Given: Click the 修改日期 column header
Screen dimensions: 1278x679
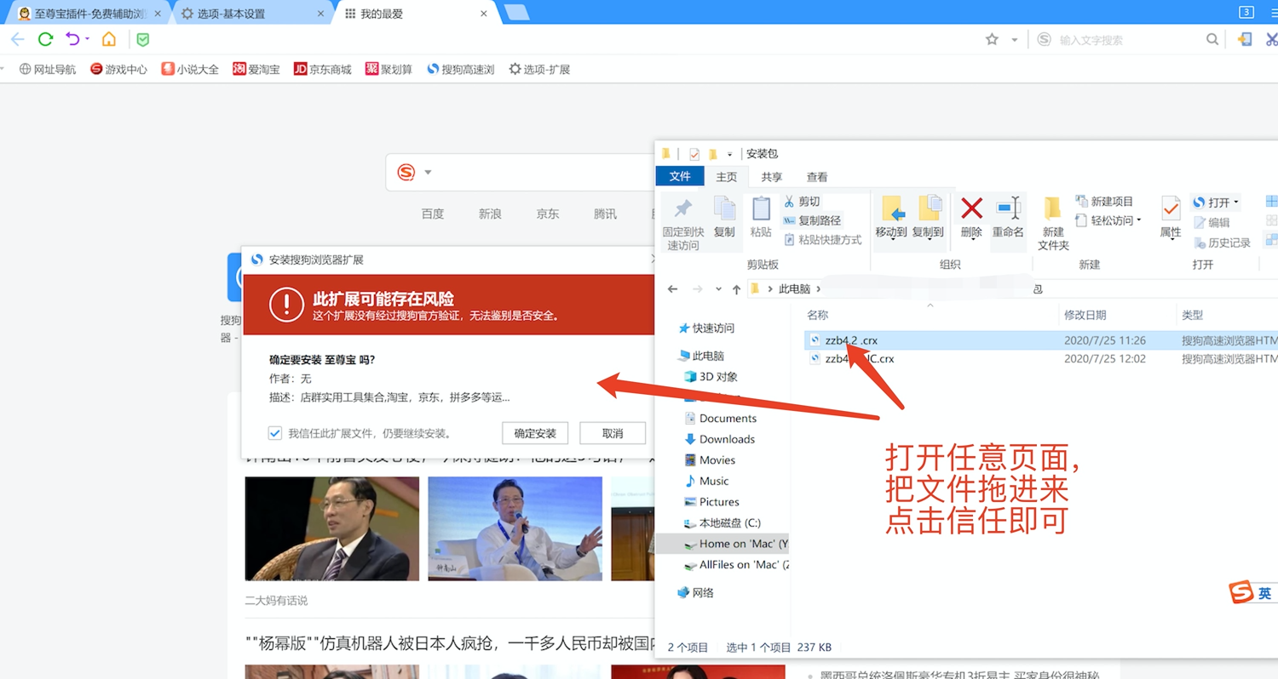Looking at the screenshot, I should (1085, 315).
